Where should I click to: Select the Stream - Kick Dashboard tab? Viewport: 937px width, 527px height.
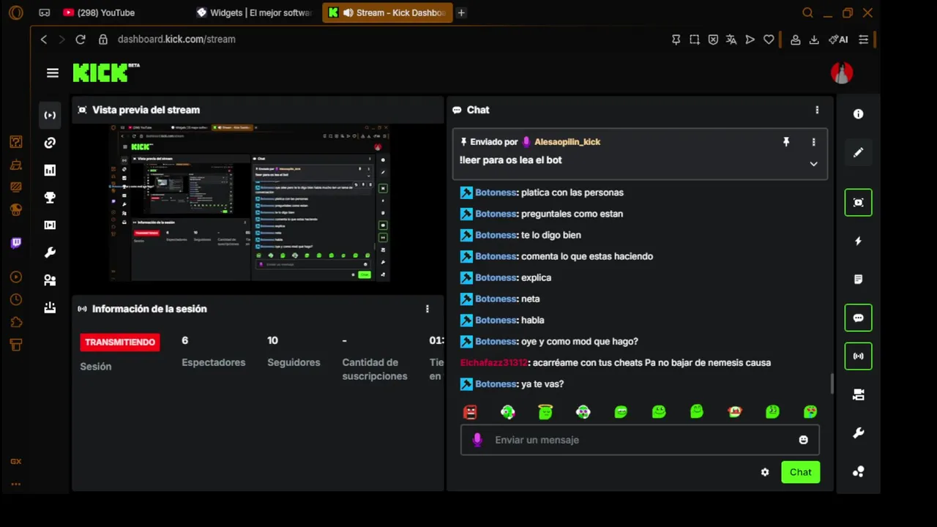(x=387, y=12)
